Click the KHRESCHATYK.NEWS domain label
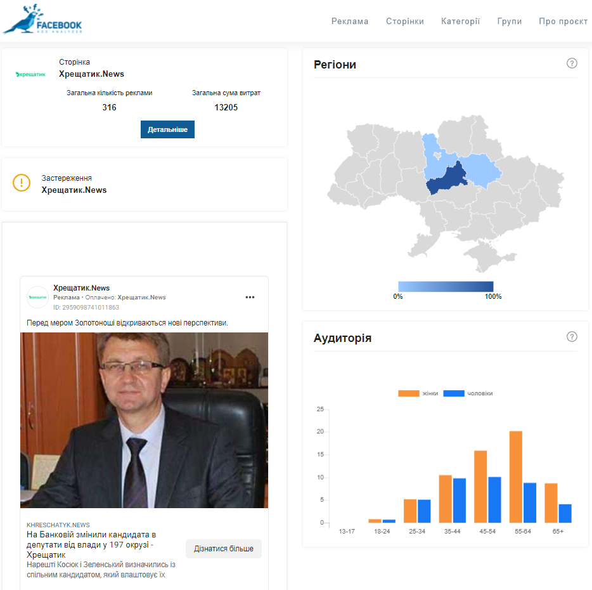Image resolution: width=592 pixels, height=590 pixels. pyautogui.click(x=58, y=525)
